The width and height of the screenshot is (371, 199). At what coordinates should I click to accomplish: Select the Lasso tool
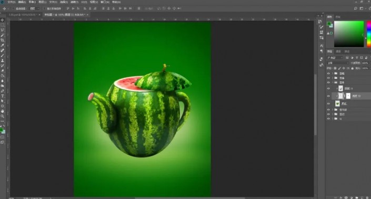pos(2,30)
